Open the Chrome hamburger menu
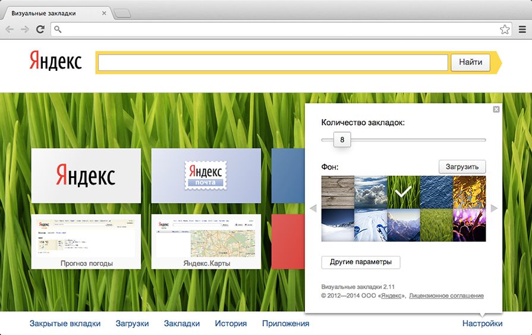The image size is (532, 335). (x=522, y=30)
